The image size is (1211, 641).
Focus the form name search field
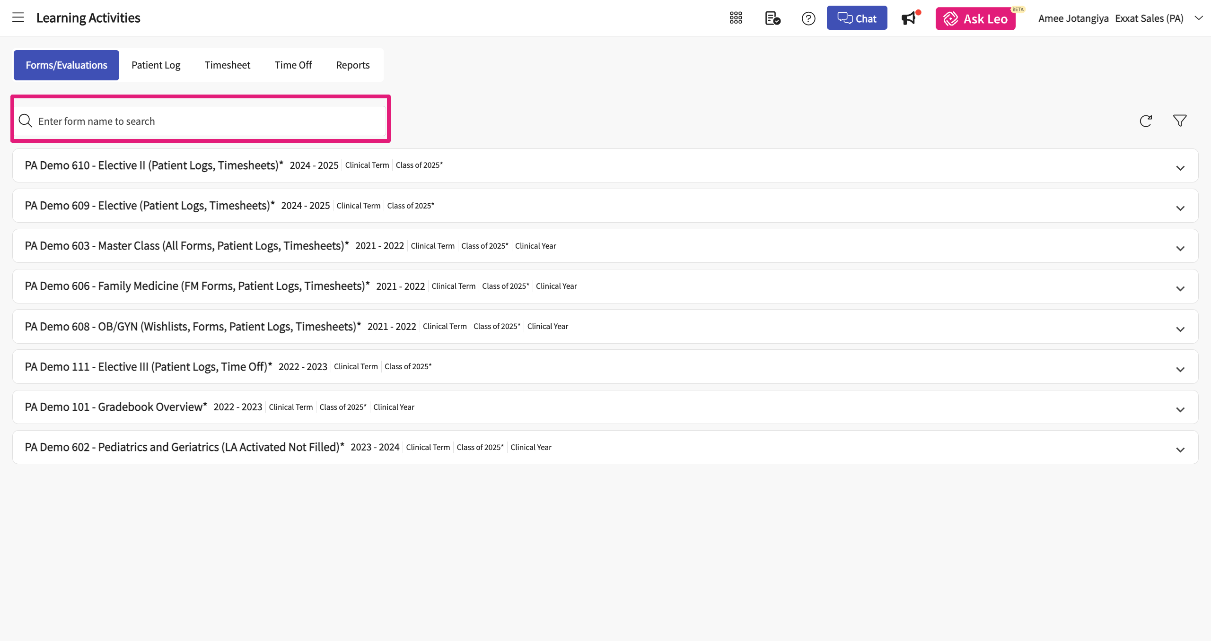(208, 121)
